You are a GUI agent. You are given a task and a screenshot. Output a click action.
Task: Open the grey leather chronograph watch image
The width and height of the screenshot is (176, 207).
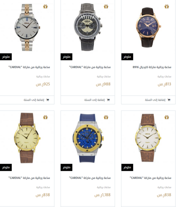click(88, 27)
